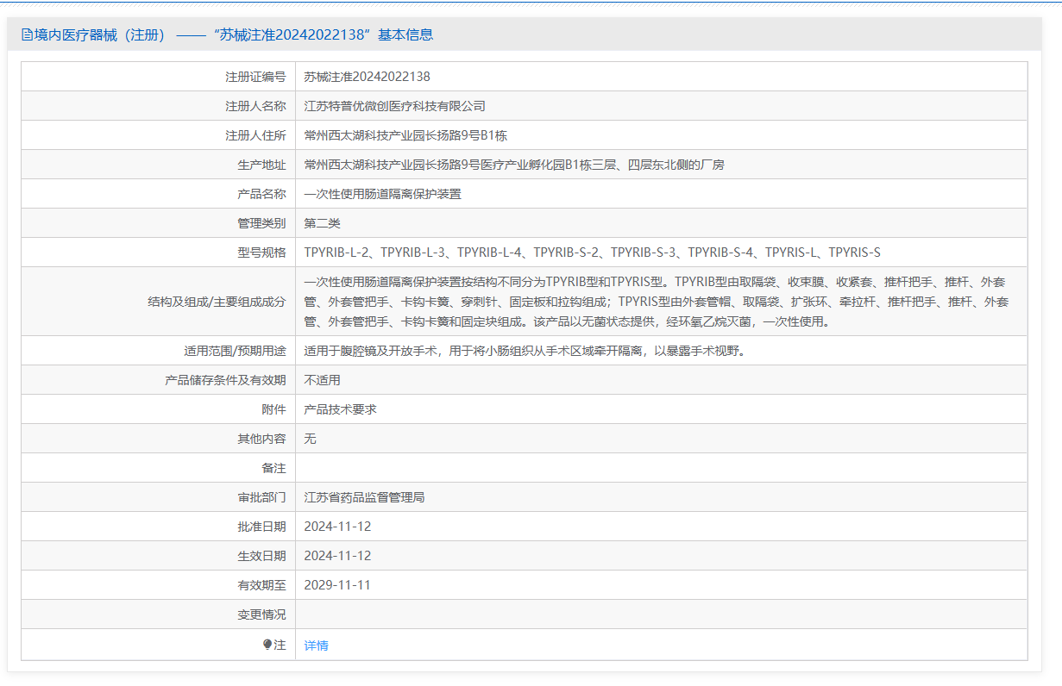Open the 详情 link

(x=316, y=645)
